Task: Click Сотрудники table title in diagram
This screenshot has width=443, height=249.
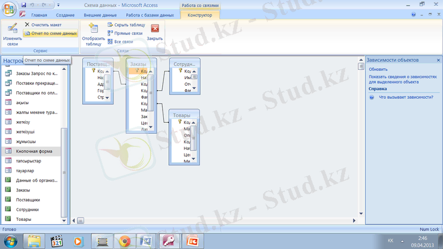Action: 184,64
